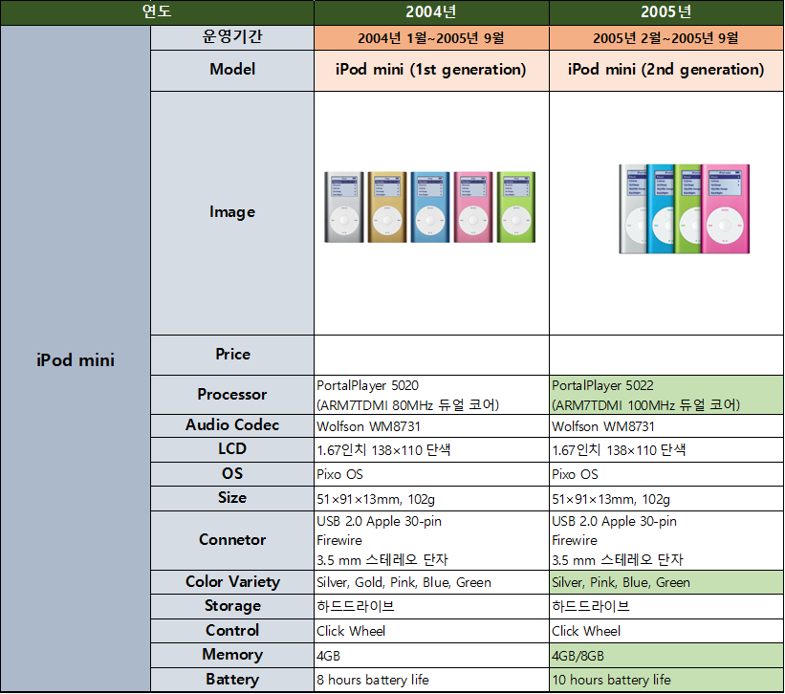The height and width of the screenshot is (694, 785).
Task: Click the 1st generation iPod mini lineup image
Action: (430, 207)
